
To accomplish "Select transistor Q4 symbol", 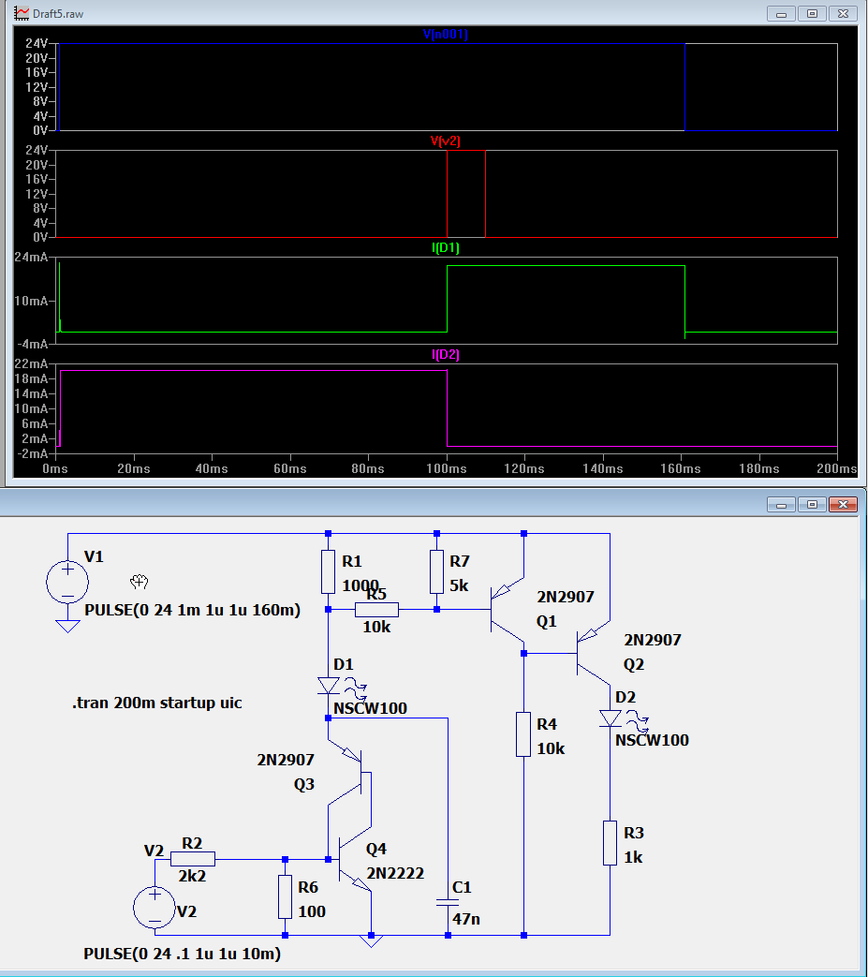I will 354,860.
